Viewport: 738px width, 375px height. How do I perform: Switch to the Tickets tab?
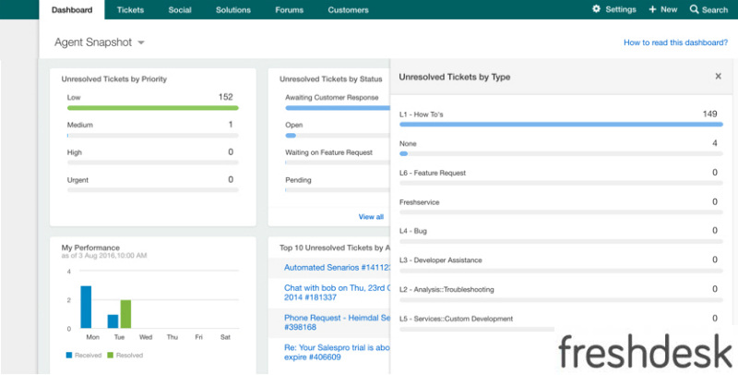(130, 10)
